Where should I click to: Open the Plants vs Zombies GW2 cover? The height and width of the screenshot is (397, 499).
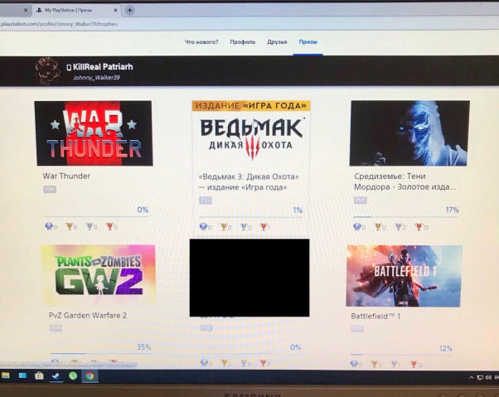(x=99, y=274)
